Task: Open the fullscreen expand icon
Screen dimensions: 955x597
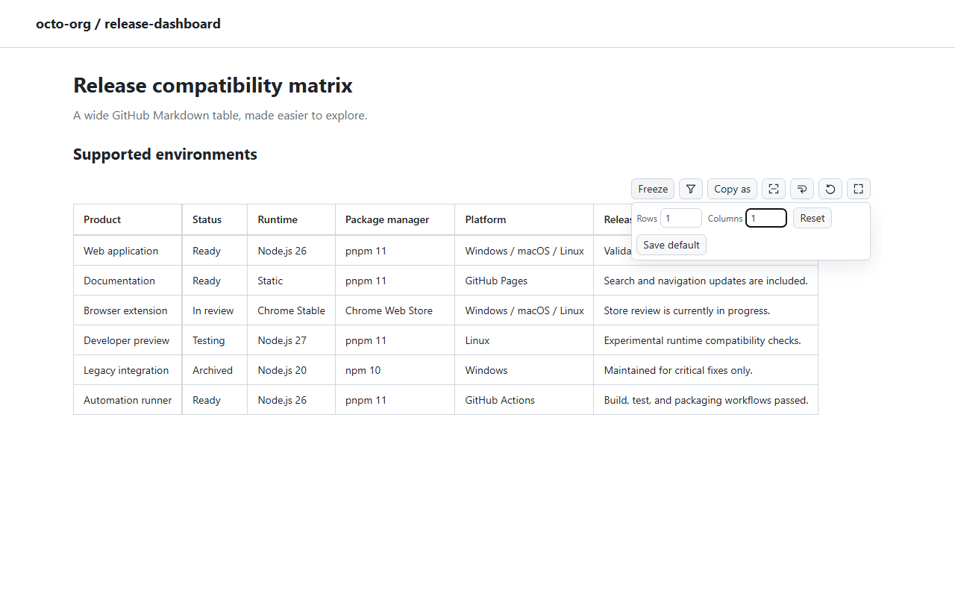Action: point(859,189)
